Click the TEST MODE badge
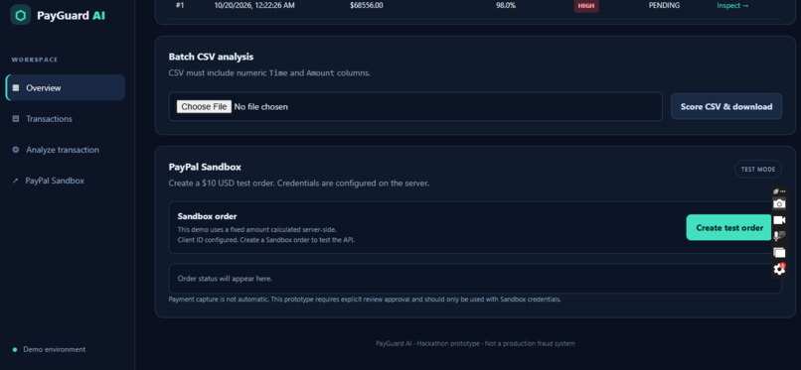This screenshot has height=370, width=801. tap(758, 170)
